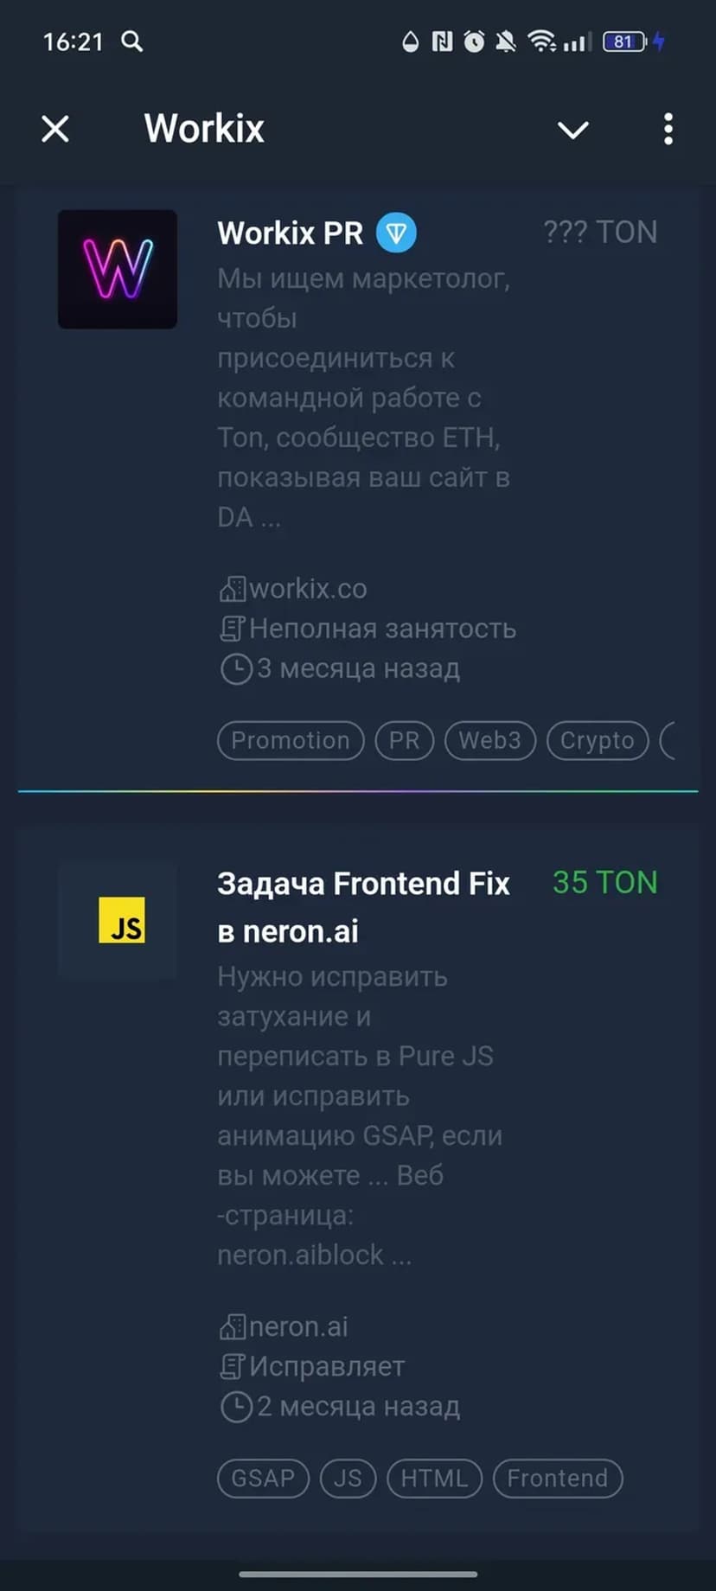Tap the blue verified badge beside Workix PR

(396, 233)
